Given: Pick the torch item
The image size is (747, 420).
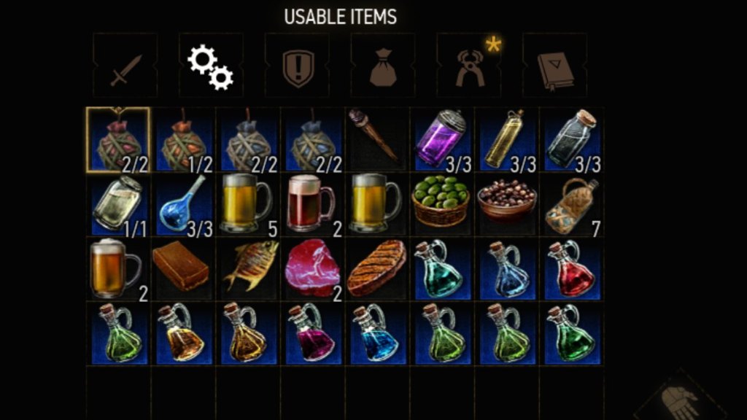Looking at the screenshot, I should 377,139.
